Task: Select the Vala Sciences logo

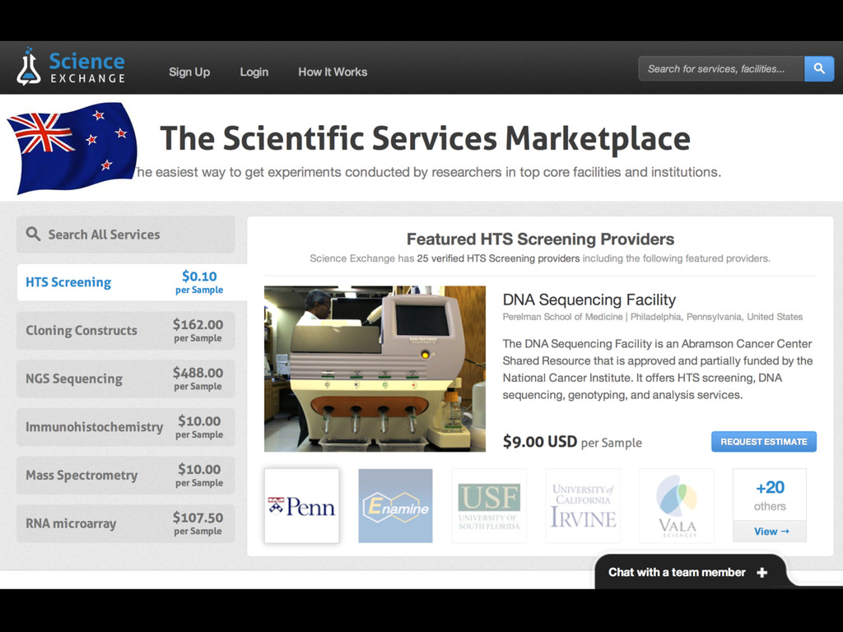Action: tap(677, 506)
